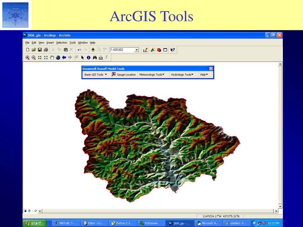Click the yellow Add Data button

[93, 50]
